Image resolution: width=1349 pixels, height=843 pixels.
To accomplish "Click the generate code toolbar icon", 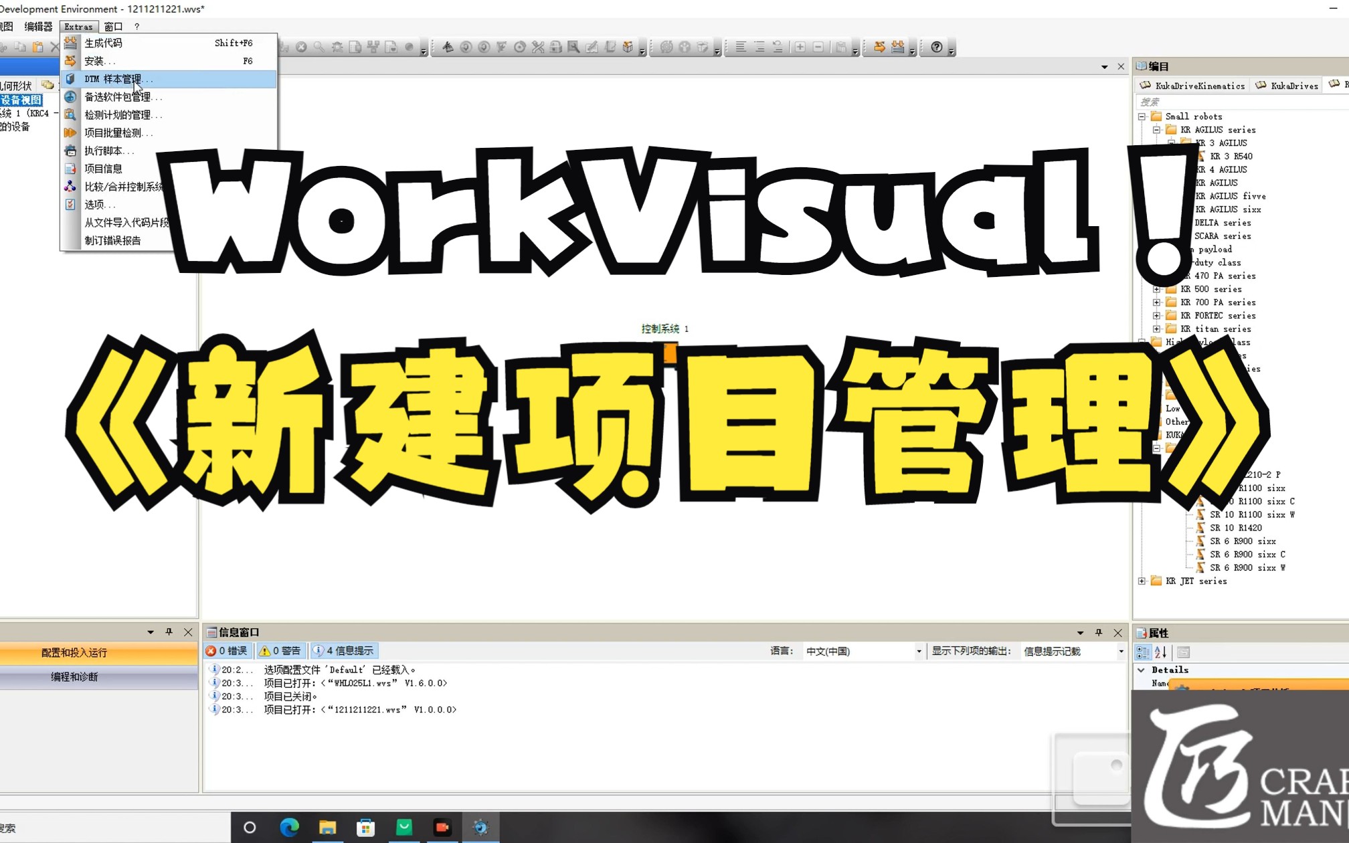I will tap(897, 47).
